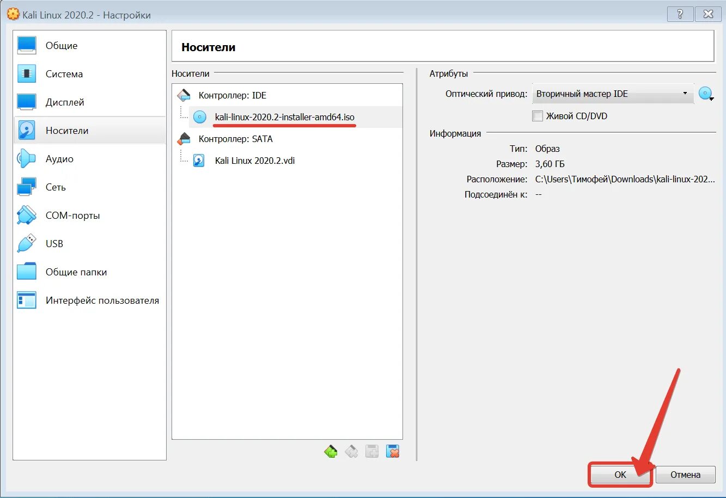Switch to Дисплей settings label
726x498 pixels.
coord(65,102)
